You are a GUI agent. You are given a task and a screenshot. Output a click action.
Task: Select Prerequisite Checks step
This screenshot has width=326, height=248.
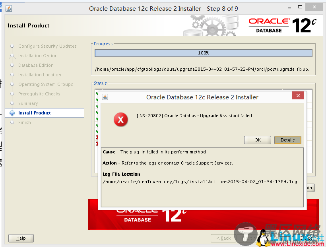point(39,94)
